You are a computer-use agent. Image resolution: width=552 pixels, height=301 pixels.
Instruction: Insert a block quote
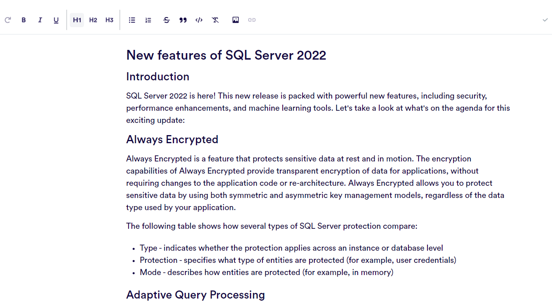pyautogui.click(x=183, y=20)
